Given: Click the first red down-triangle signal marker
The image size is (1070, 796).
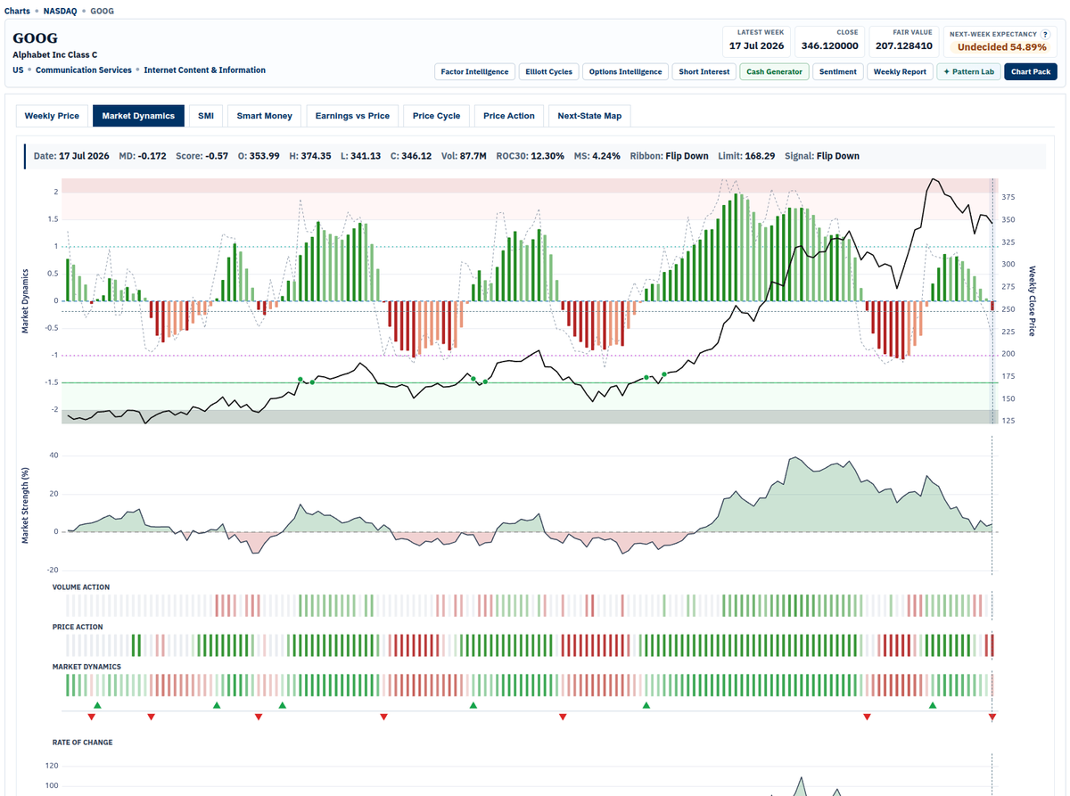Looking at the screenshot, I should point(91,717).
